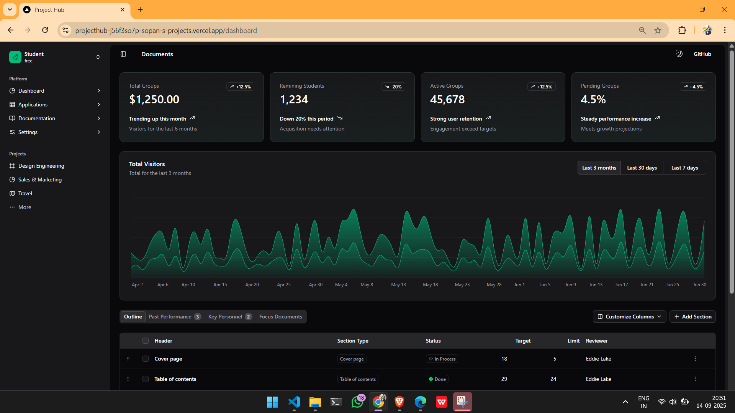Open WhatsApp from the taskbar
Screen dimensions: 735x413
pyautogui.click(x=357, y=402)
